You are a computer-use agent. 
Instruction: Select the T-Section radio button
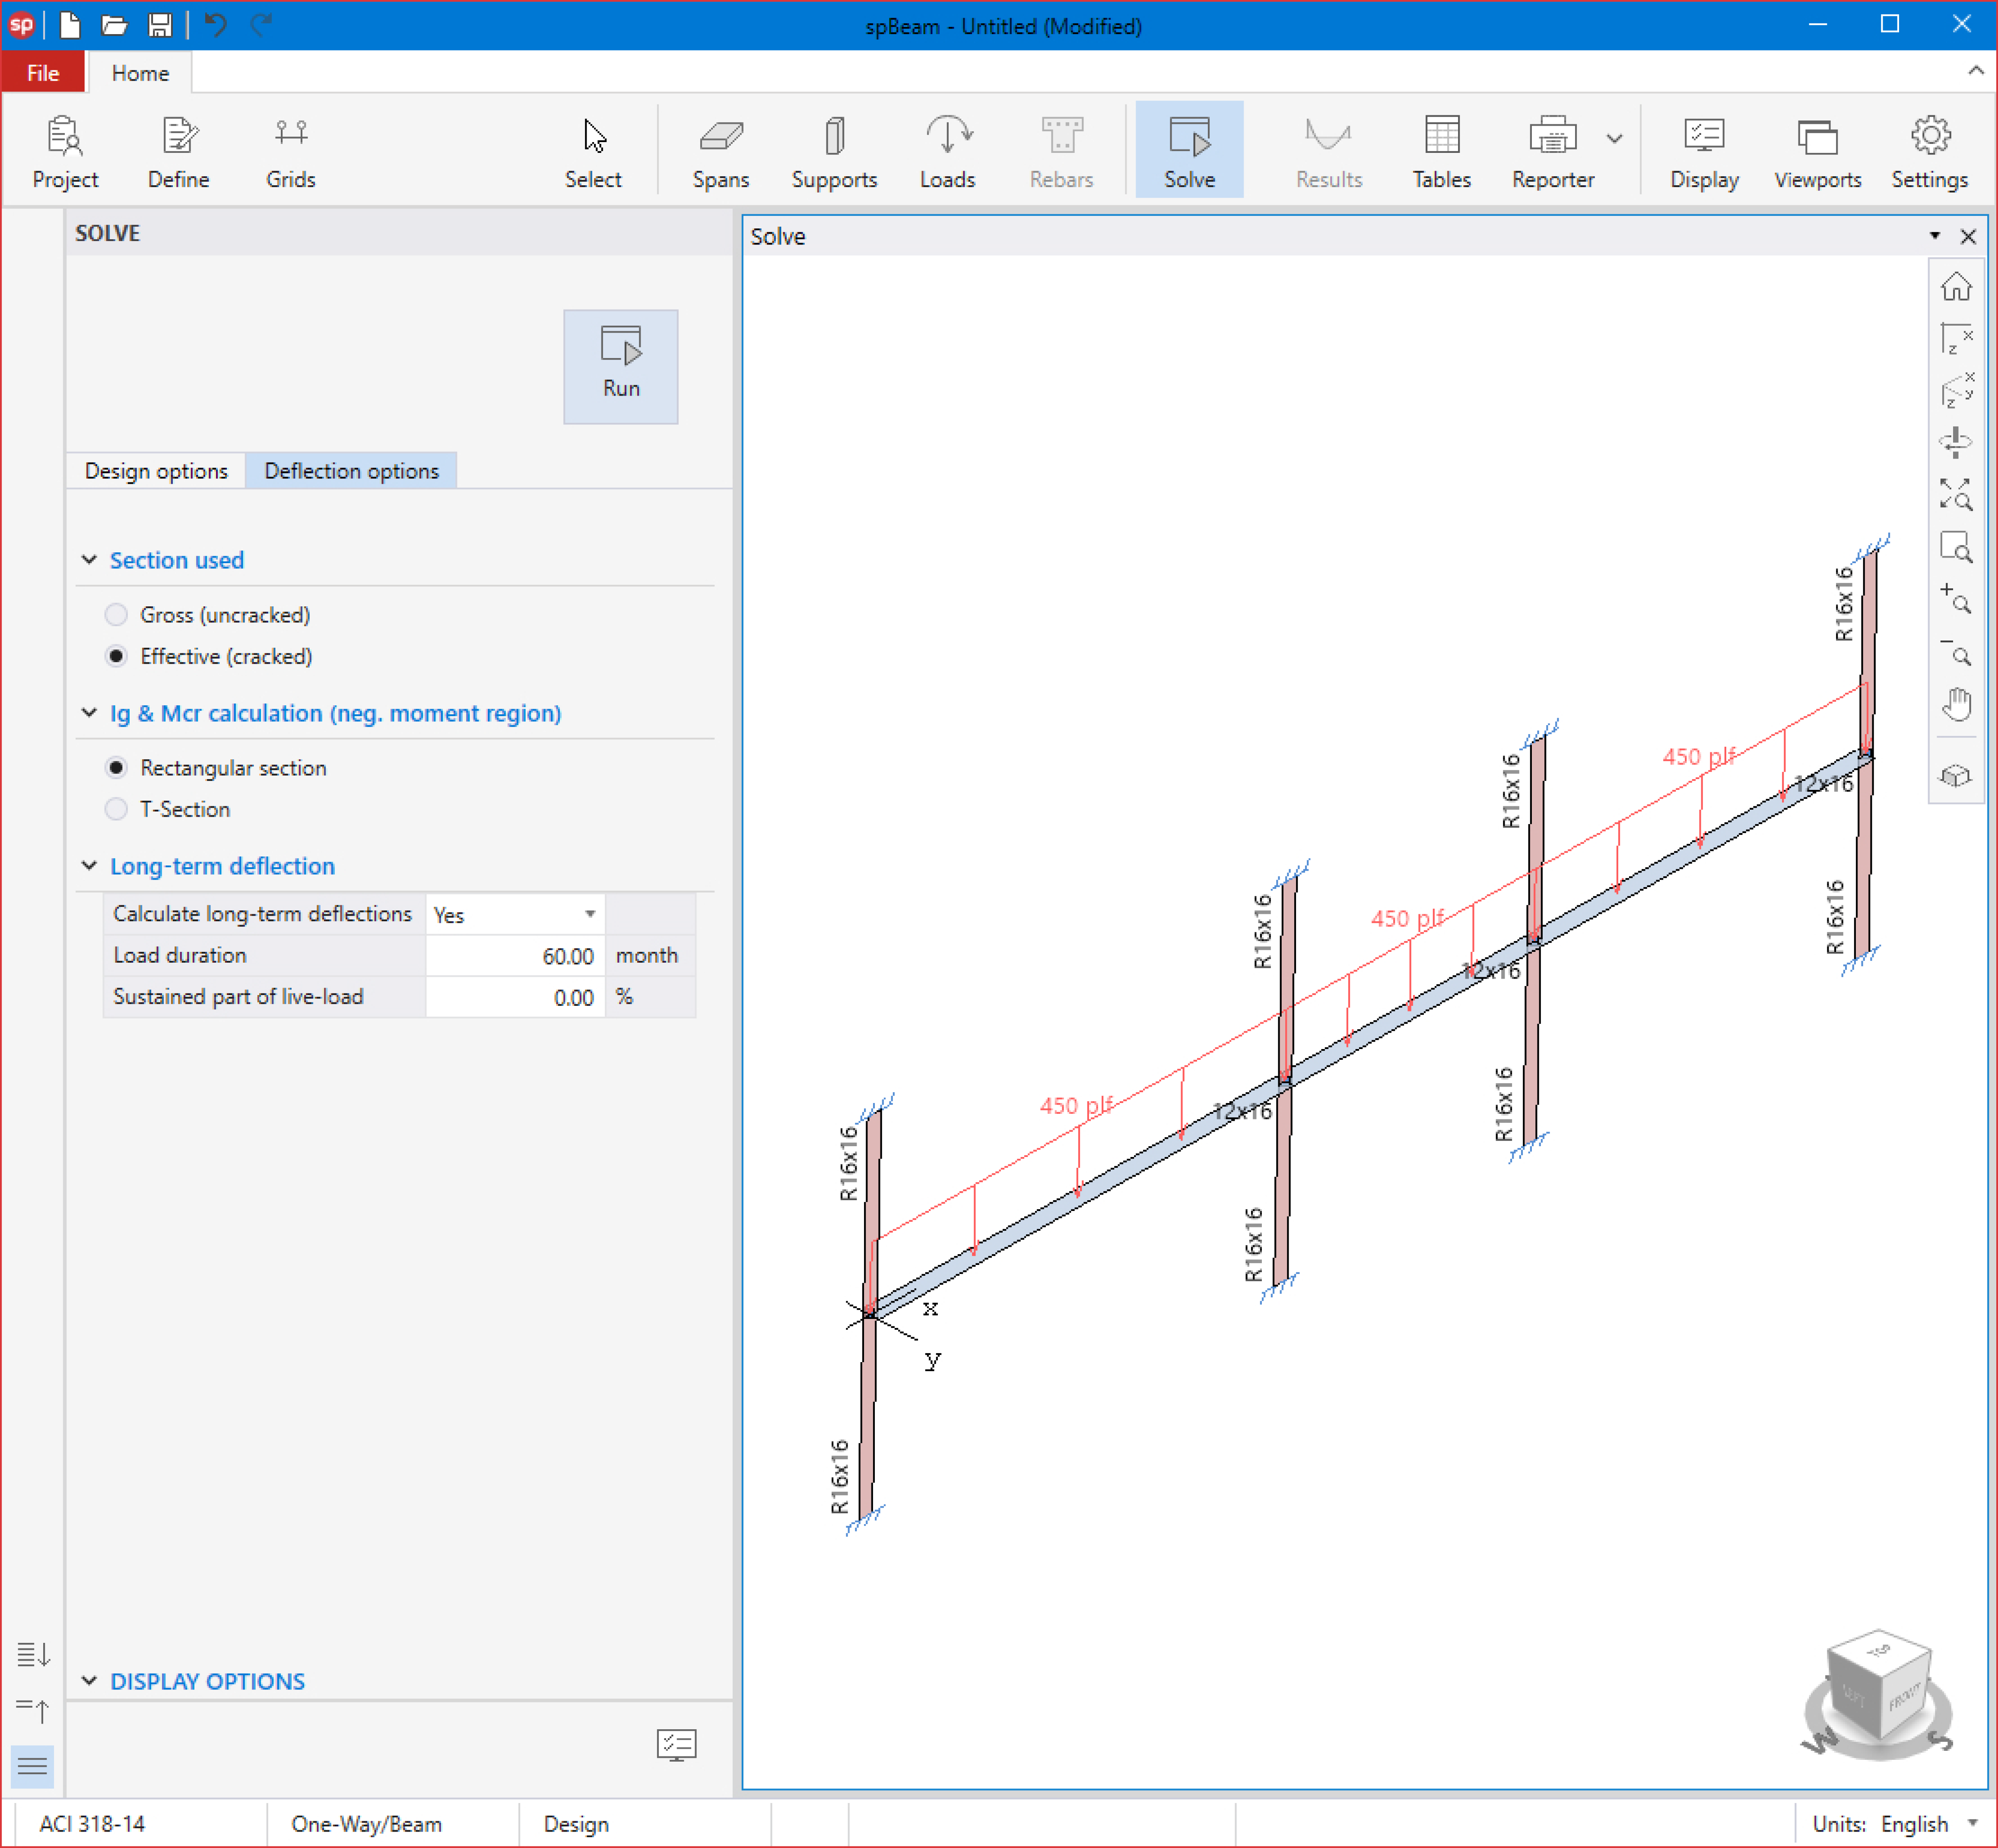[x=116, y=809]
